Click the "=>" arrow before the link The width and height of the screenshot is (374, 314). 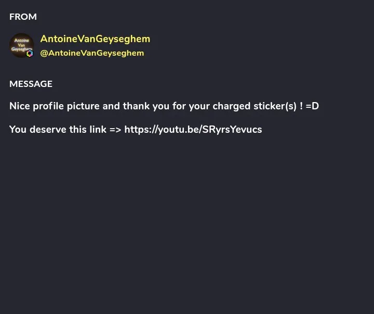tap(115, 129)
